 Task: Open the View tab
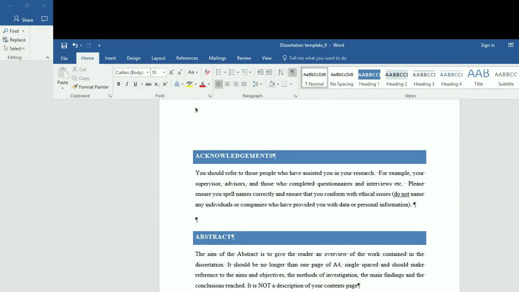pos(267,58)
